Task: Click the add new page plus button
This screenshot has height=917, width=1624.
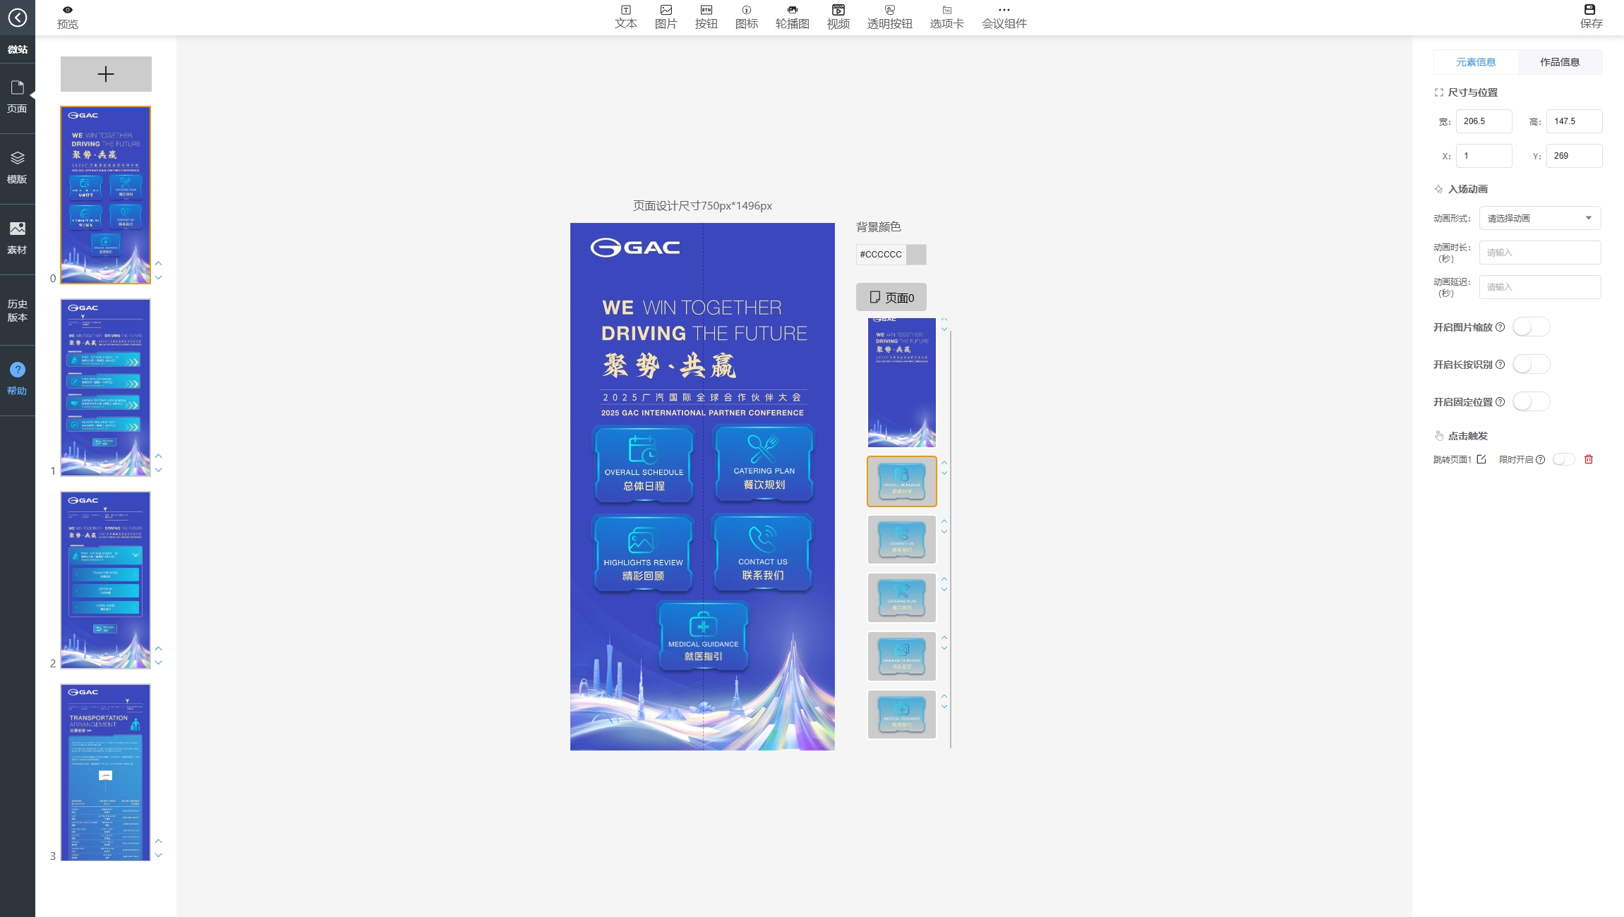Action: click(106, 74)
